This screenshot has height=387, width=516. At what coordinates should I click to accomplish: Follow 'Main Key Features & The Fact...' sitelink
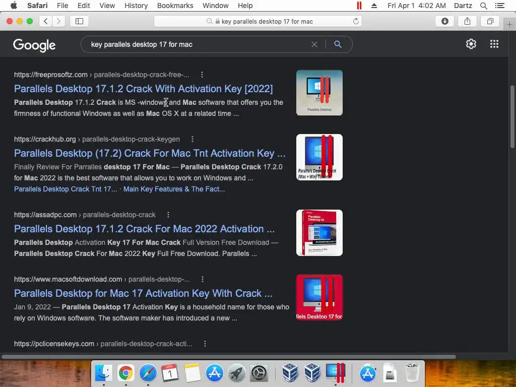point(174,189)
